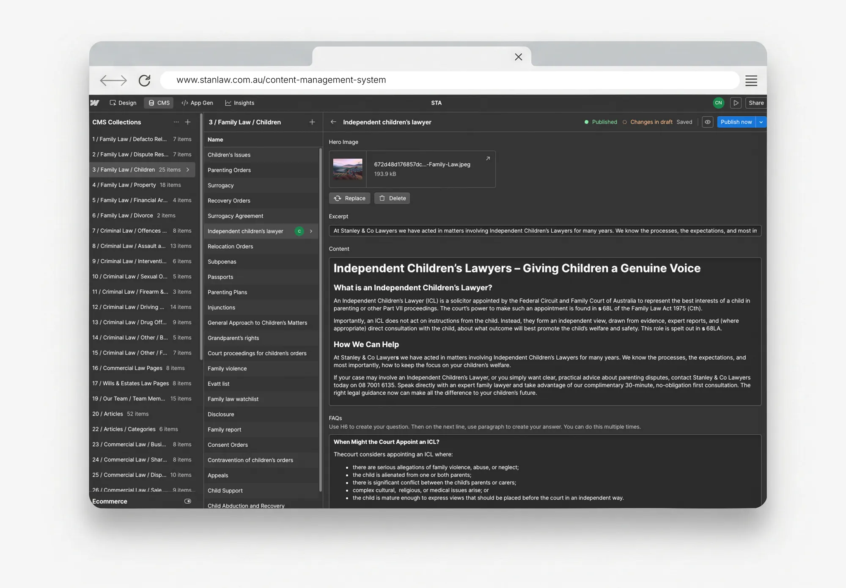846x588 pixels.
Task: Open 17 / Wills & Estates Law Pages
Action: (x=142, y=383)
